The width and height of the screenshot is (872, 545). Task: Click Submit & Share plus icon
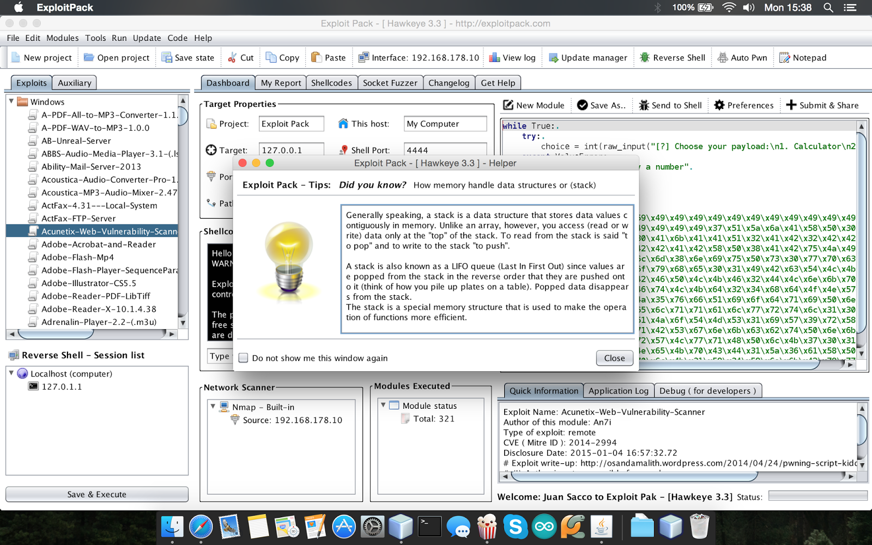click(x=791, y=105)
